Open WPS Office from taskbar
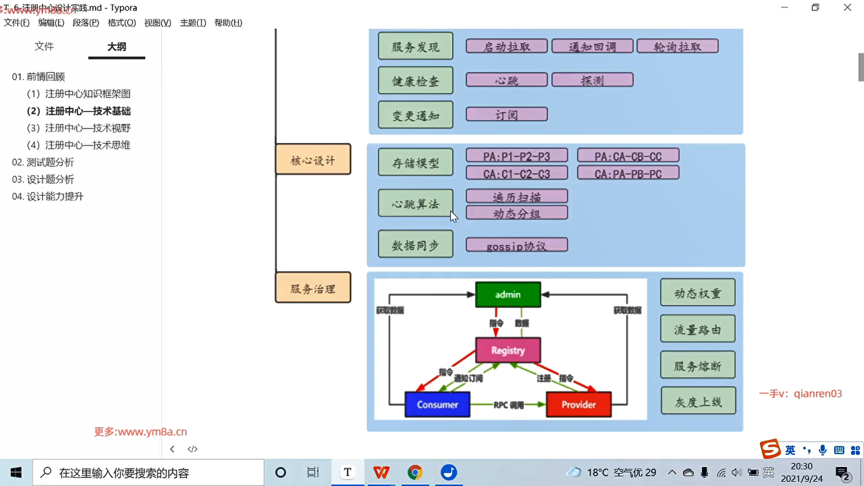This screenshot has height=486, width=864. coord(381,472)
